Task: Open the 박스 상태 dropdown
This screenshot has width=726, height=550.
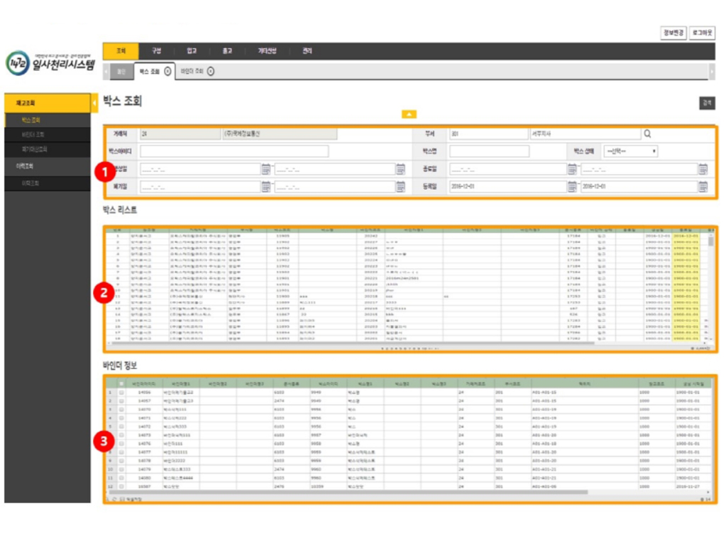Action: pos(630,151)
